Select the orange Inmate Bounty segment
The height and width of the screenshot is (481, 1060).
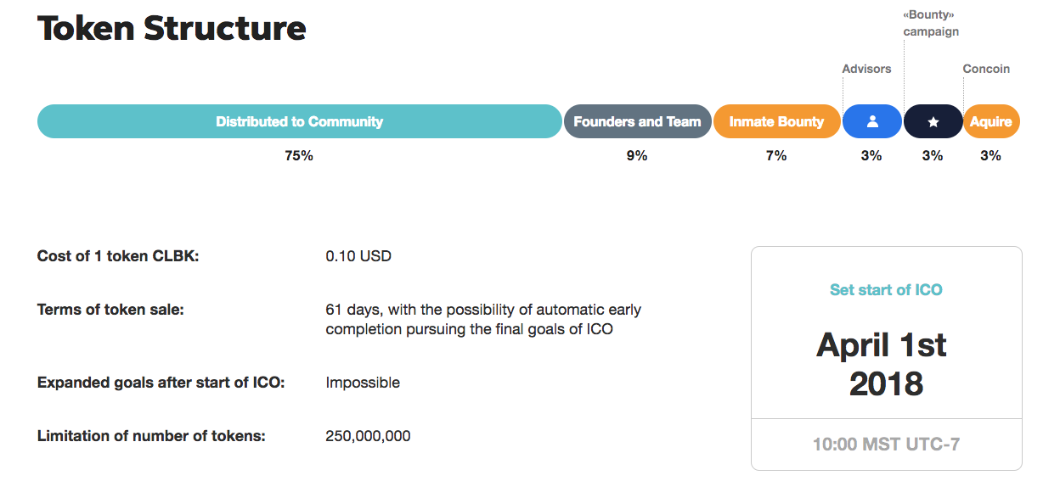pos(776,122)
